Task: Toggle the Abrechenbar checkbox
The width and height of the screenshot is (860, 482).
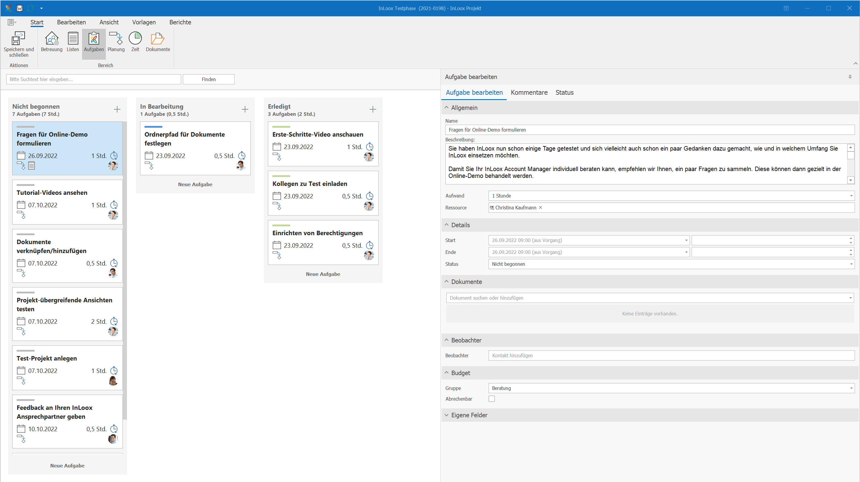Action: click(x=492, y=399)
